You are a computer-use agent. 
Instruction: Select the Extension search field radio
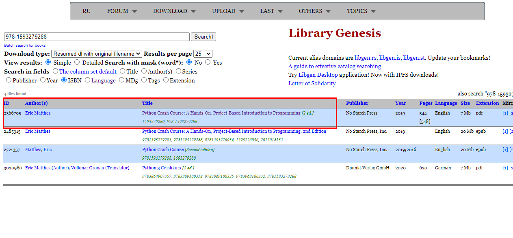[x=166, y=80]
